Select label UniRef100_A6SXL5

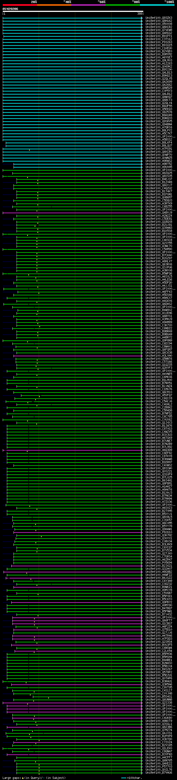159,277
